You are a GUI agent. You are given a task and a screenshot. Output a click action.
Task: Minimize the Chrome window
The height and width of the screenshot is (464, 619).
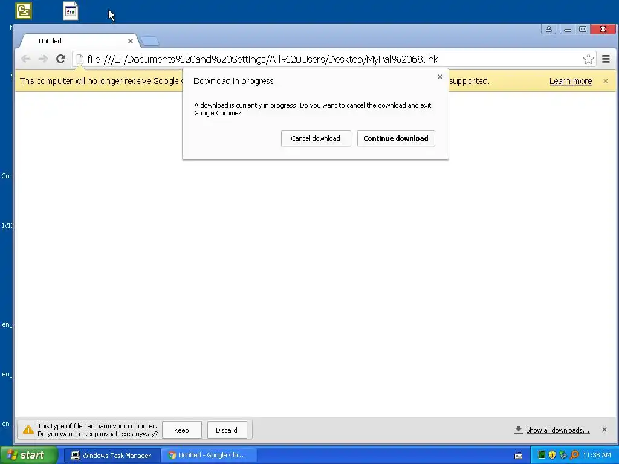[567, 29]
